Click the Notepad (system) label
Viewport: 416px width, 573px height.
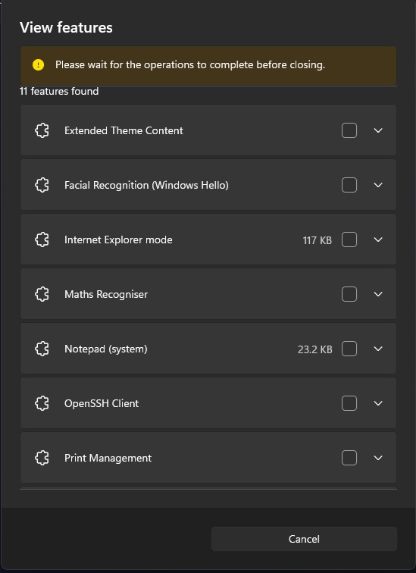click(106, 349)
